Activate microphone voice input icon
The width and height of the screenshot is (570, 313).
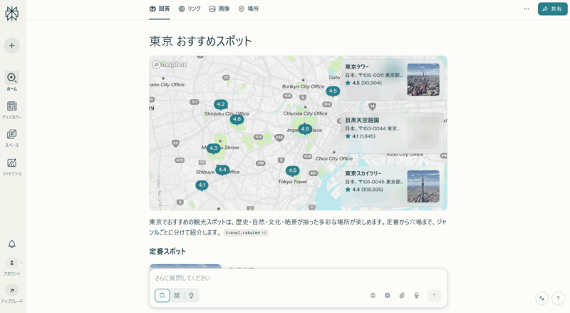(x=416, y=295)
